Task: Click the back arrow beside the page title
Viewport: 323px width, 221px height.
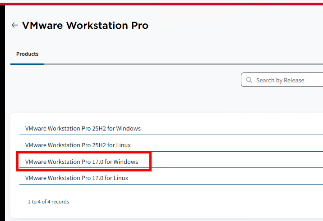Action: tap(15, 25)
